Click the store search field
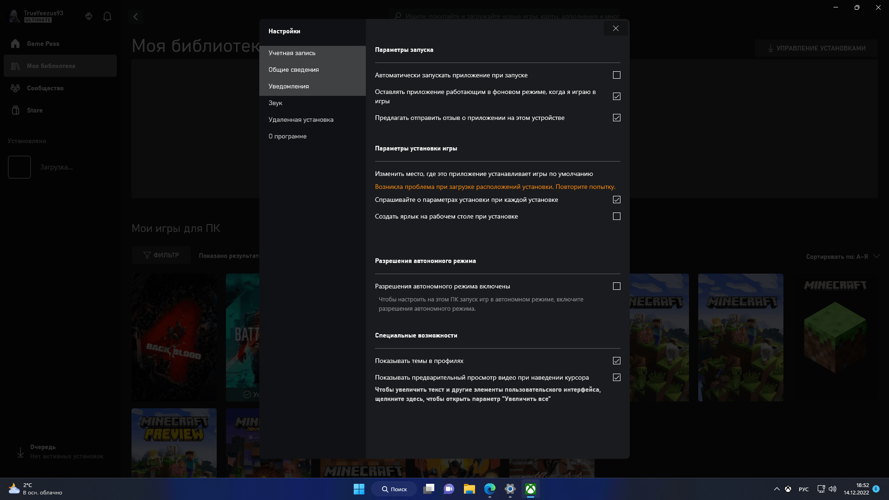This screenshot has height=500, width=889. (x=505, y=16)
